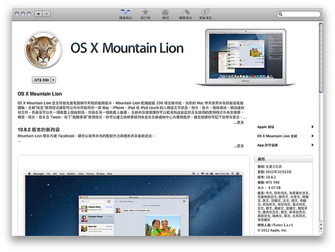Click the 資訊 information panel header

[x=283, y=159]
